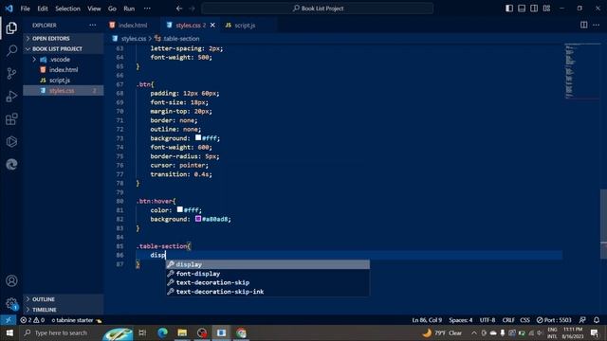Screen dimensions: 607x341
Task: Go to line via Ln 86, Col 9
Action: (427, 320)
